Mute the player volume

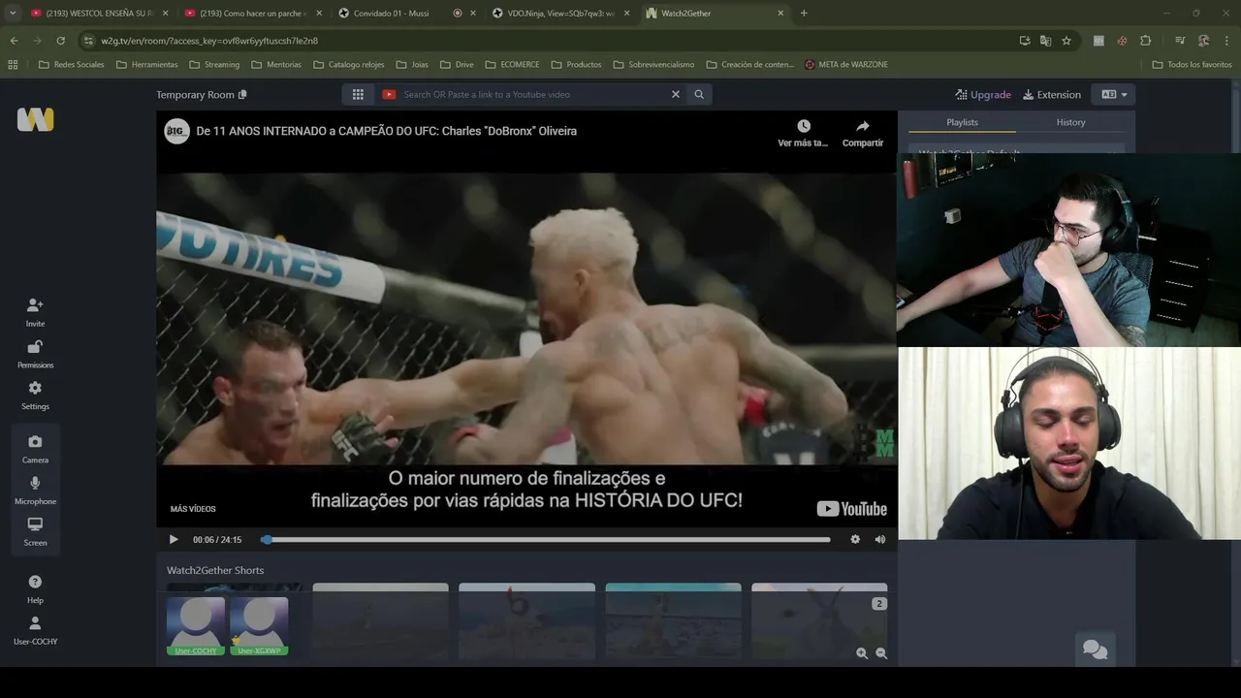(x=880, y=539)
